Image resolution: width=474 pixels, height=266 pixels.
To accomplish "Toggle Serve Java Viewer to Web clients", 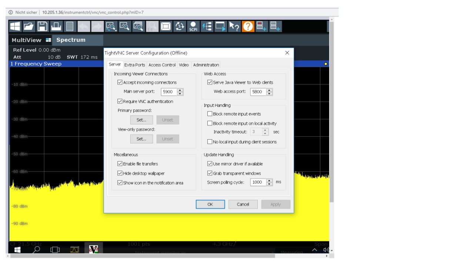I will pyautogui.click(x=210, y=82).
